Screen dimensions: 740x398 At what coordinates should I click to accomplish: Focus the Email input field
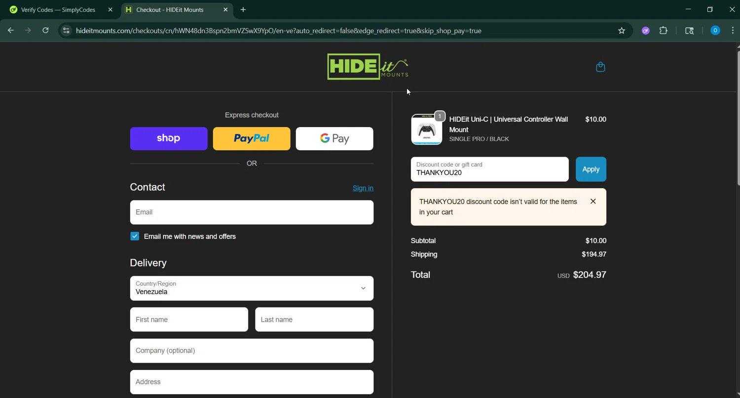click(252, 212)
